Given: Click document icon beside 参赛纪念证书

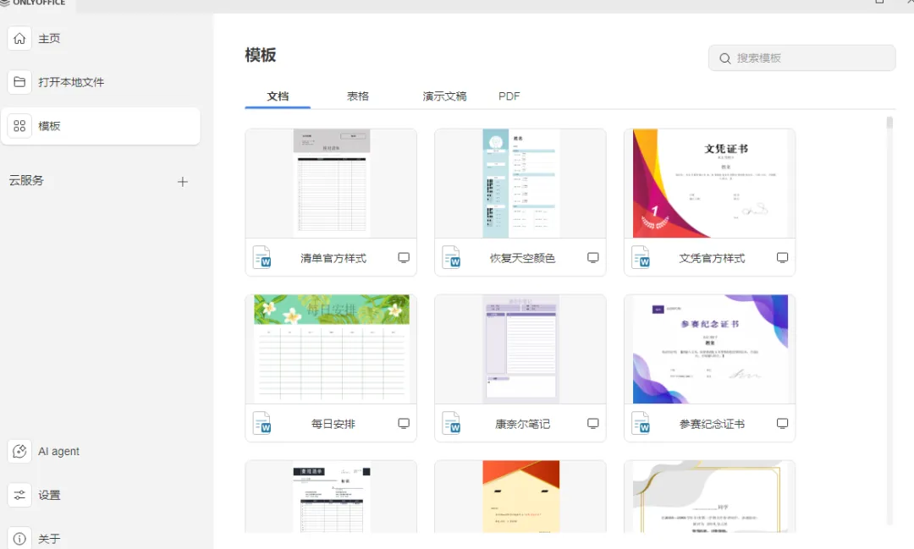Looking at the screenshot, I should pyautogui.click(x=641, y=423).
